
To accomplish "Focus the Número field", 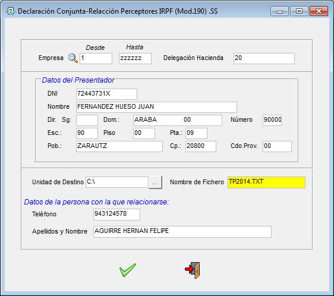I will pyautogui.click(x=272, y=120).
